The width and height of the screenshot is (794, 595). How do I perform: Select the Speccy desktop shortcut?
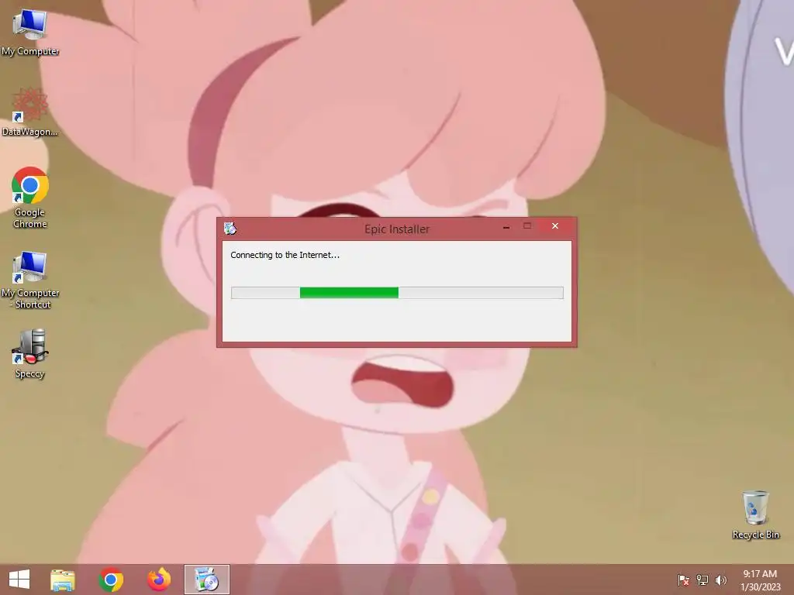pos(30,353)
